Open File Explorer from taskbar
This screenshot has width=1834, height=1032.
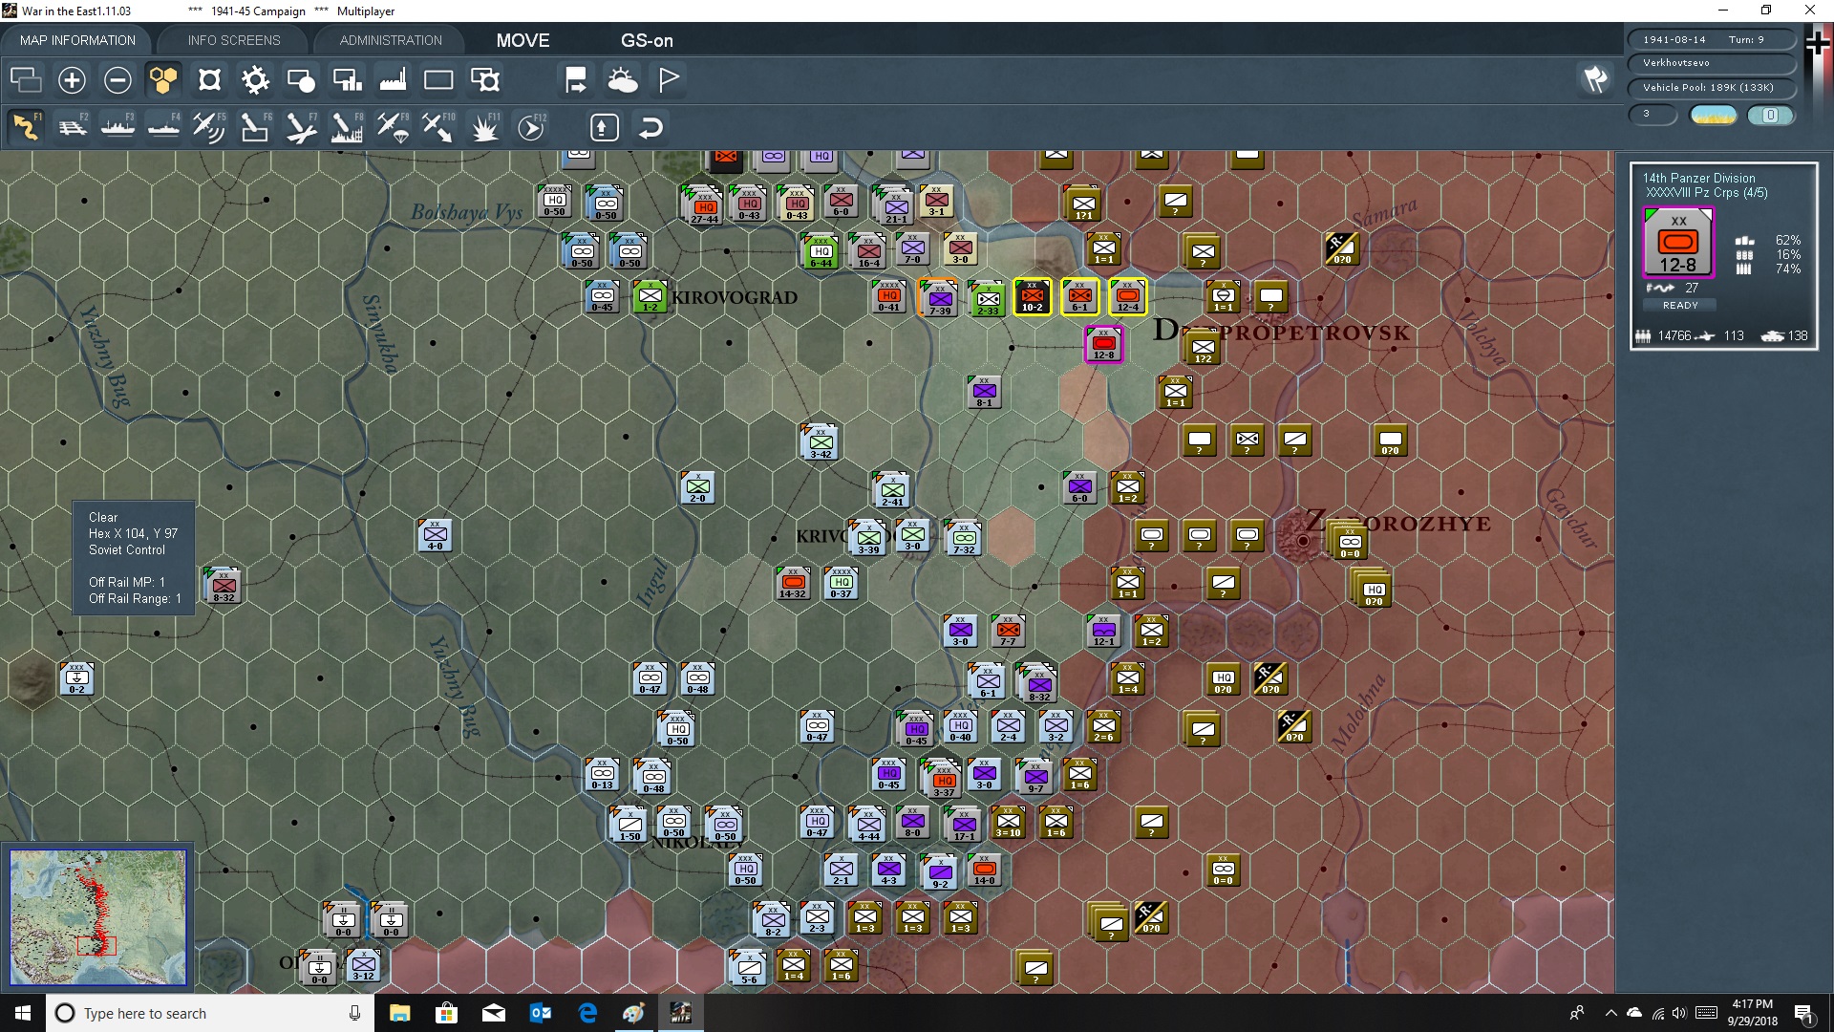(399, 1013)
